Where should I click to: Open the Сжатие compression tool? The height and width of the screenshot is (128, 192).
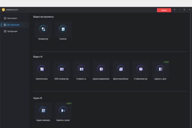[x=63, y=31]
